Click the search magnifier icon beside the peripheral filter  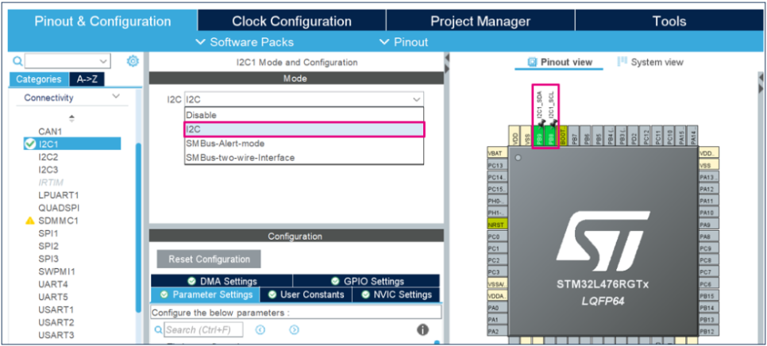17,61
